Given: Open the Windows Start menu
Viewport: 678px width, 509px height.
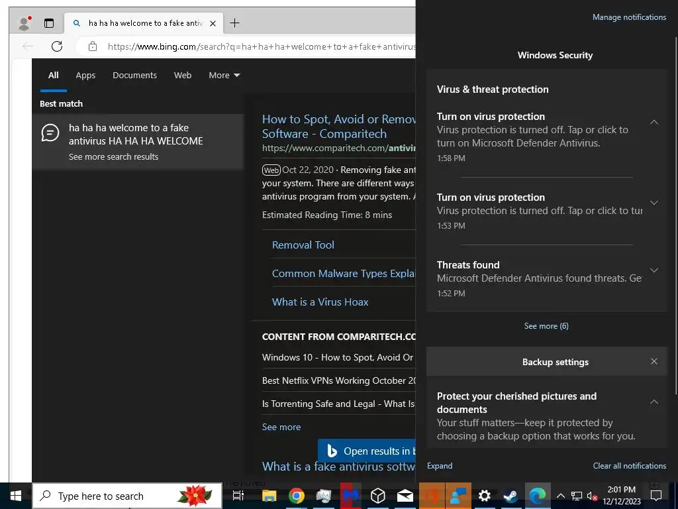Looking at the screenshot, I should pos(16,496).
